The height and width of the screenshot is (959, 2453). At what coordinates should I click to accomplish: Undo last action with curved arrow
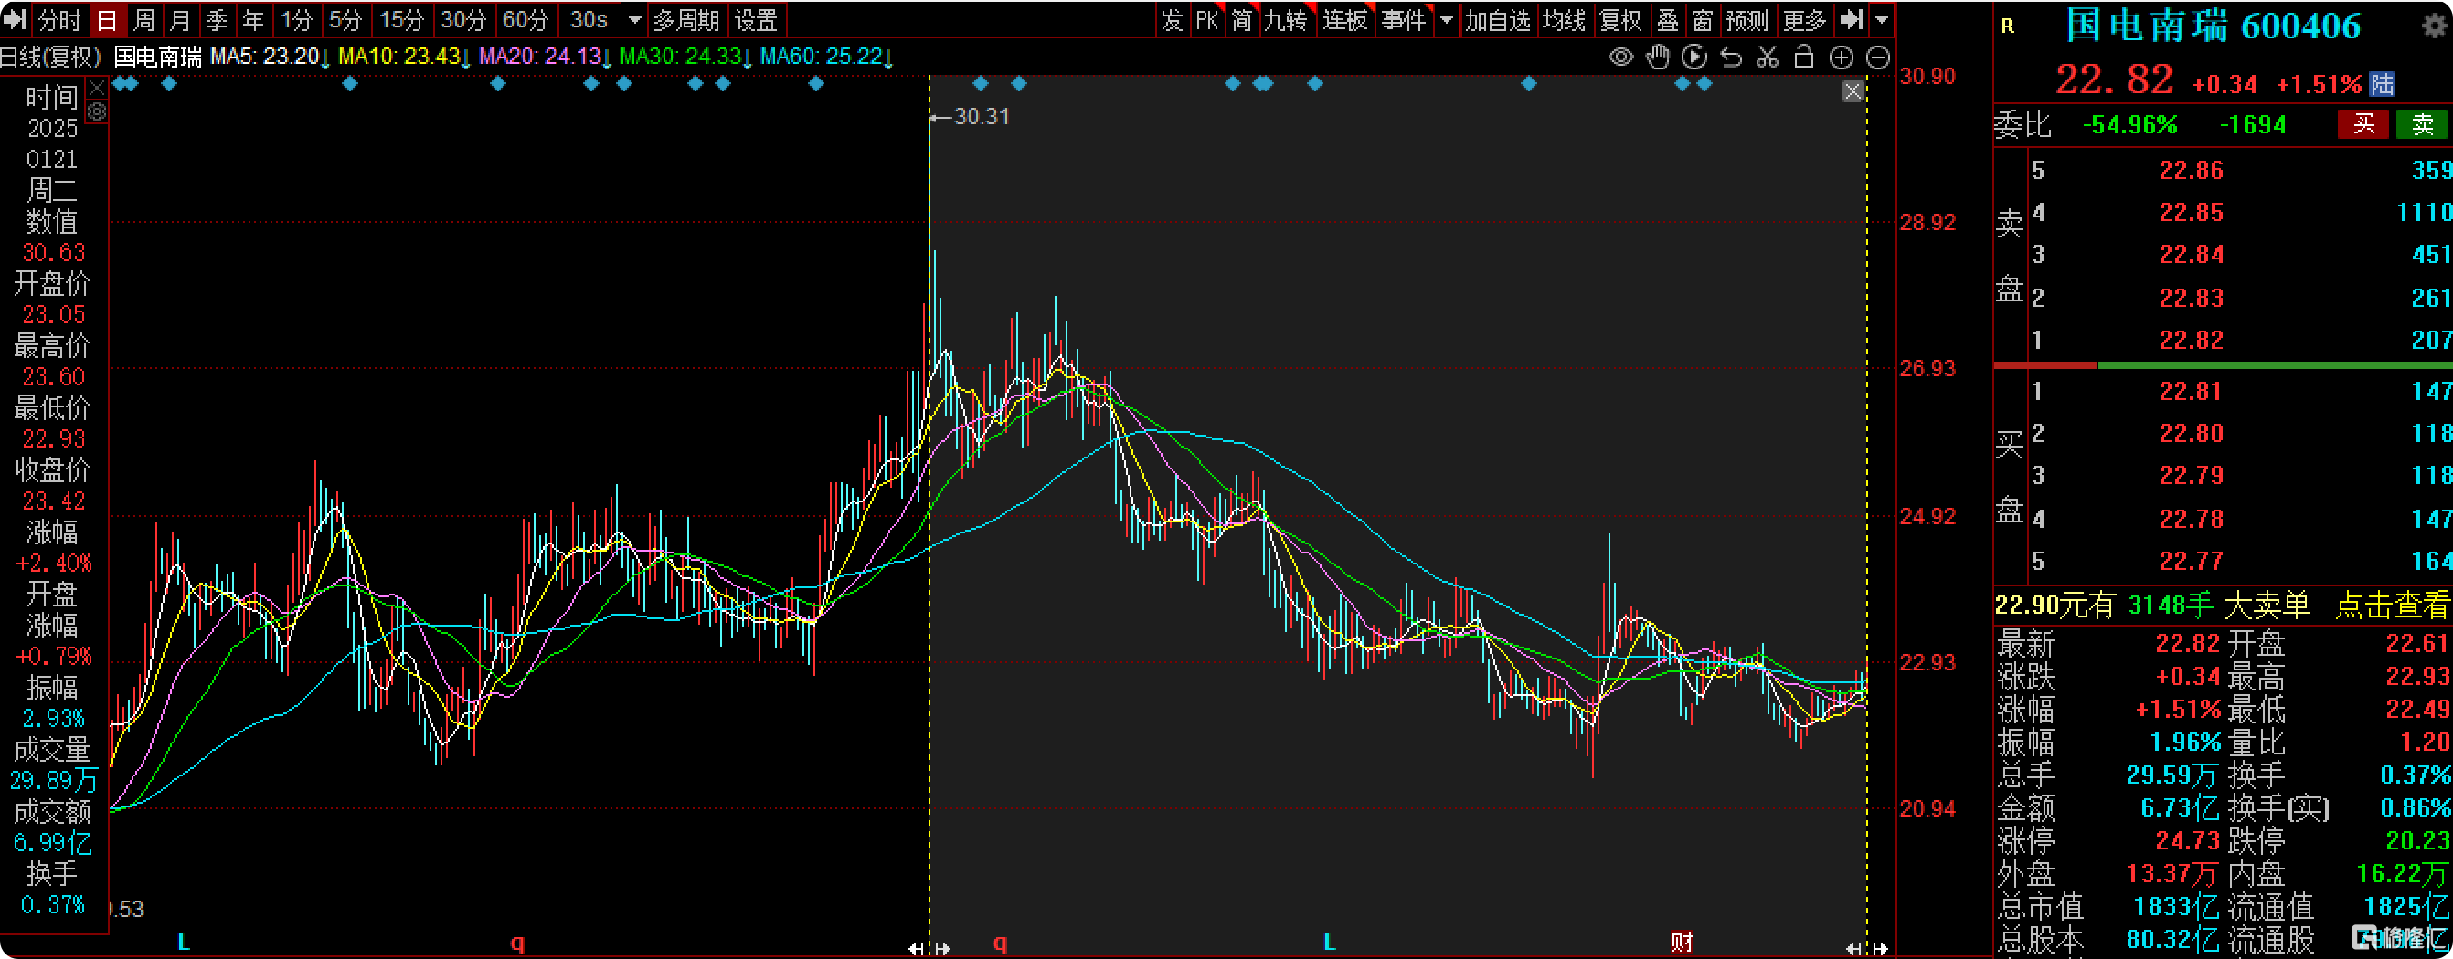coord(1731,57)
